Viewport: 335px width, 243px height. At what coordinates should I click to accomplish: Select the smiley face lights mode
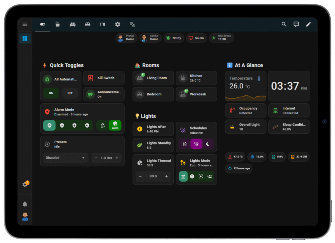[x=192, y=176]
